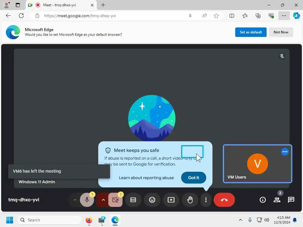Image resolution: width=303 pixels, height=227 pixels.
Task: Open options on VM Users tile
Action: pos(285,152)
